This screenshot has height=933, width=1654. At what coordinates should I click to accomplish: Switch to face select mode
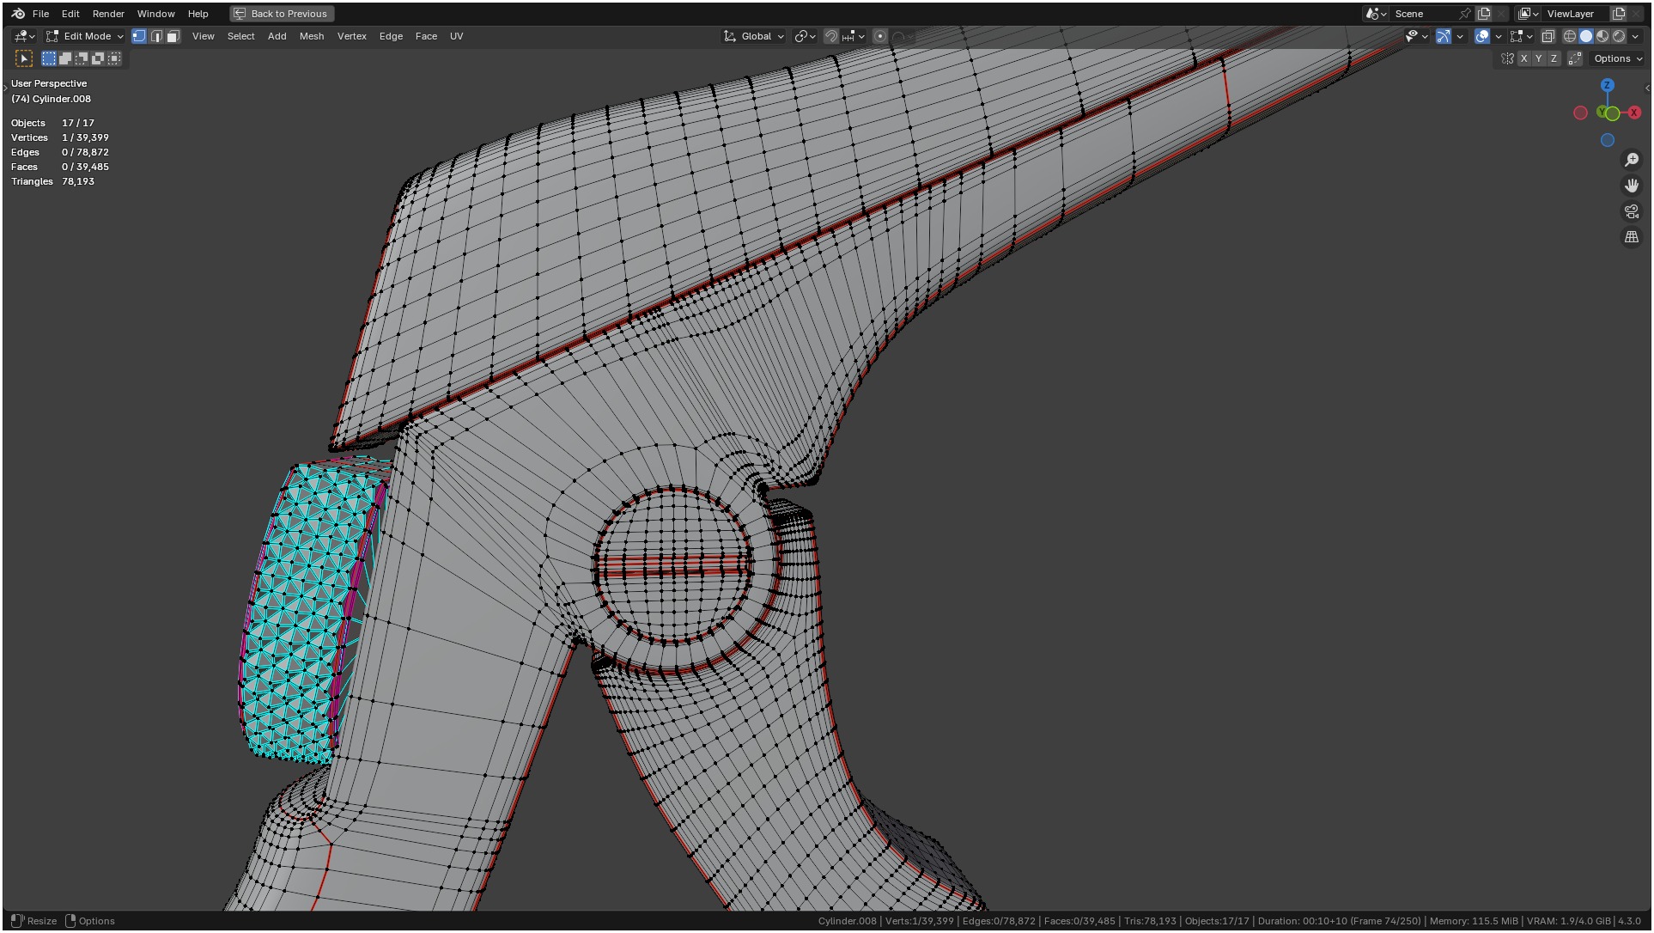(x=173, y=36)
